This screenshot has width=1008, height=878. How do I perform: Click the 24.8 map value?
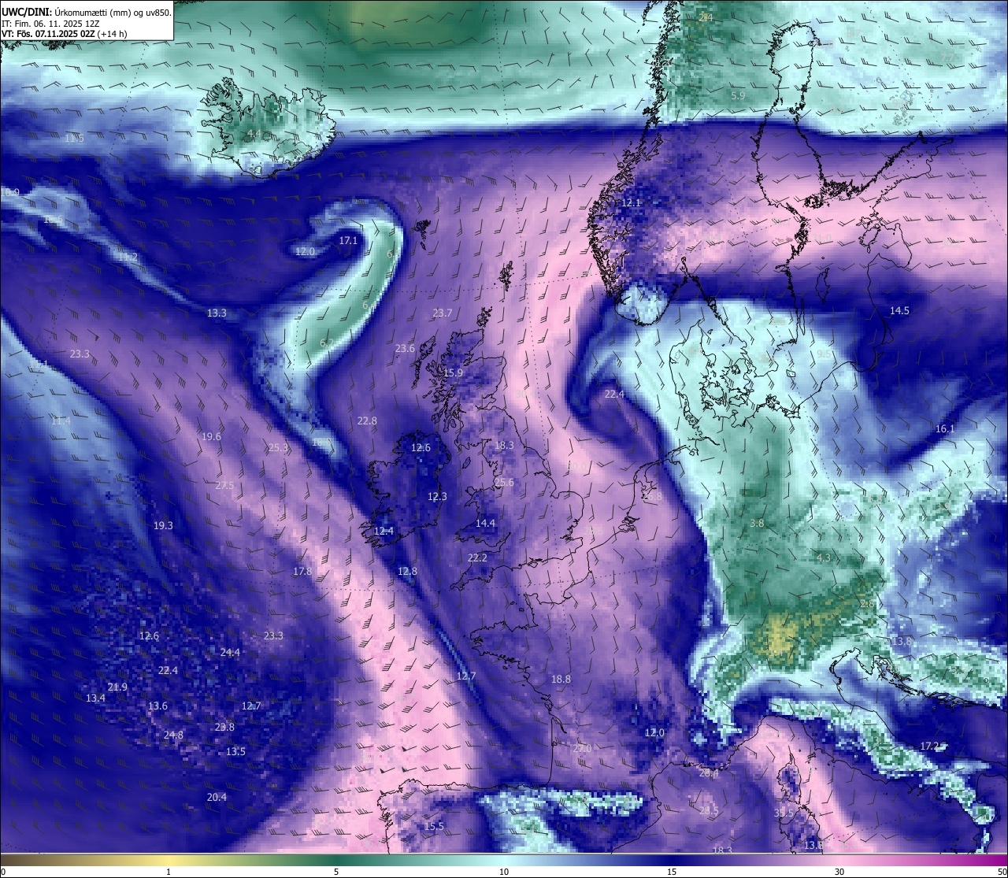pyautogui.click(x=173, y=735)
